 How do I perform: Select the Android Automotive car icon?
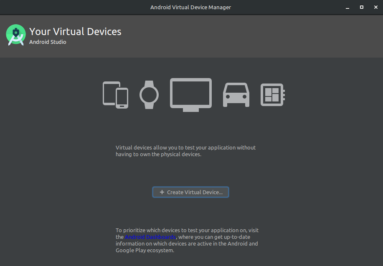(x=236, y=95)
